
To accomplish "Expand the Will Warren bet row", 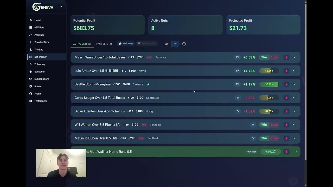I will click(294, 125).
